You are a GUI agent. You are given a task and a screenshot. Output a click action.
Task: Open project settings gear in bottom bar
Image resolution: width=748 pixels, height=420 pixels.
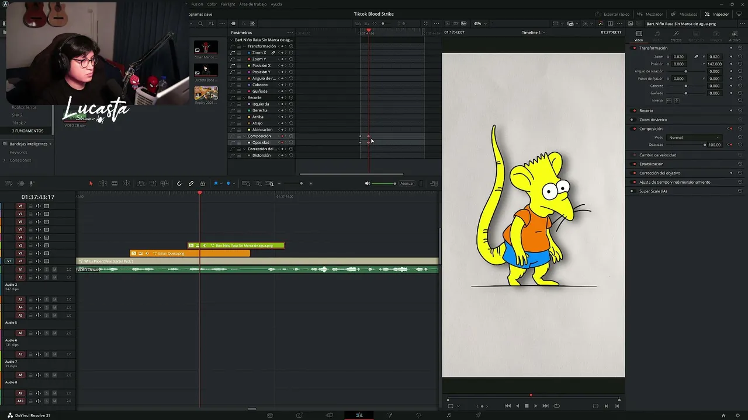click(x=739, y=415)
